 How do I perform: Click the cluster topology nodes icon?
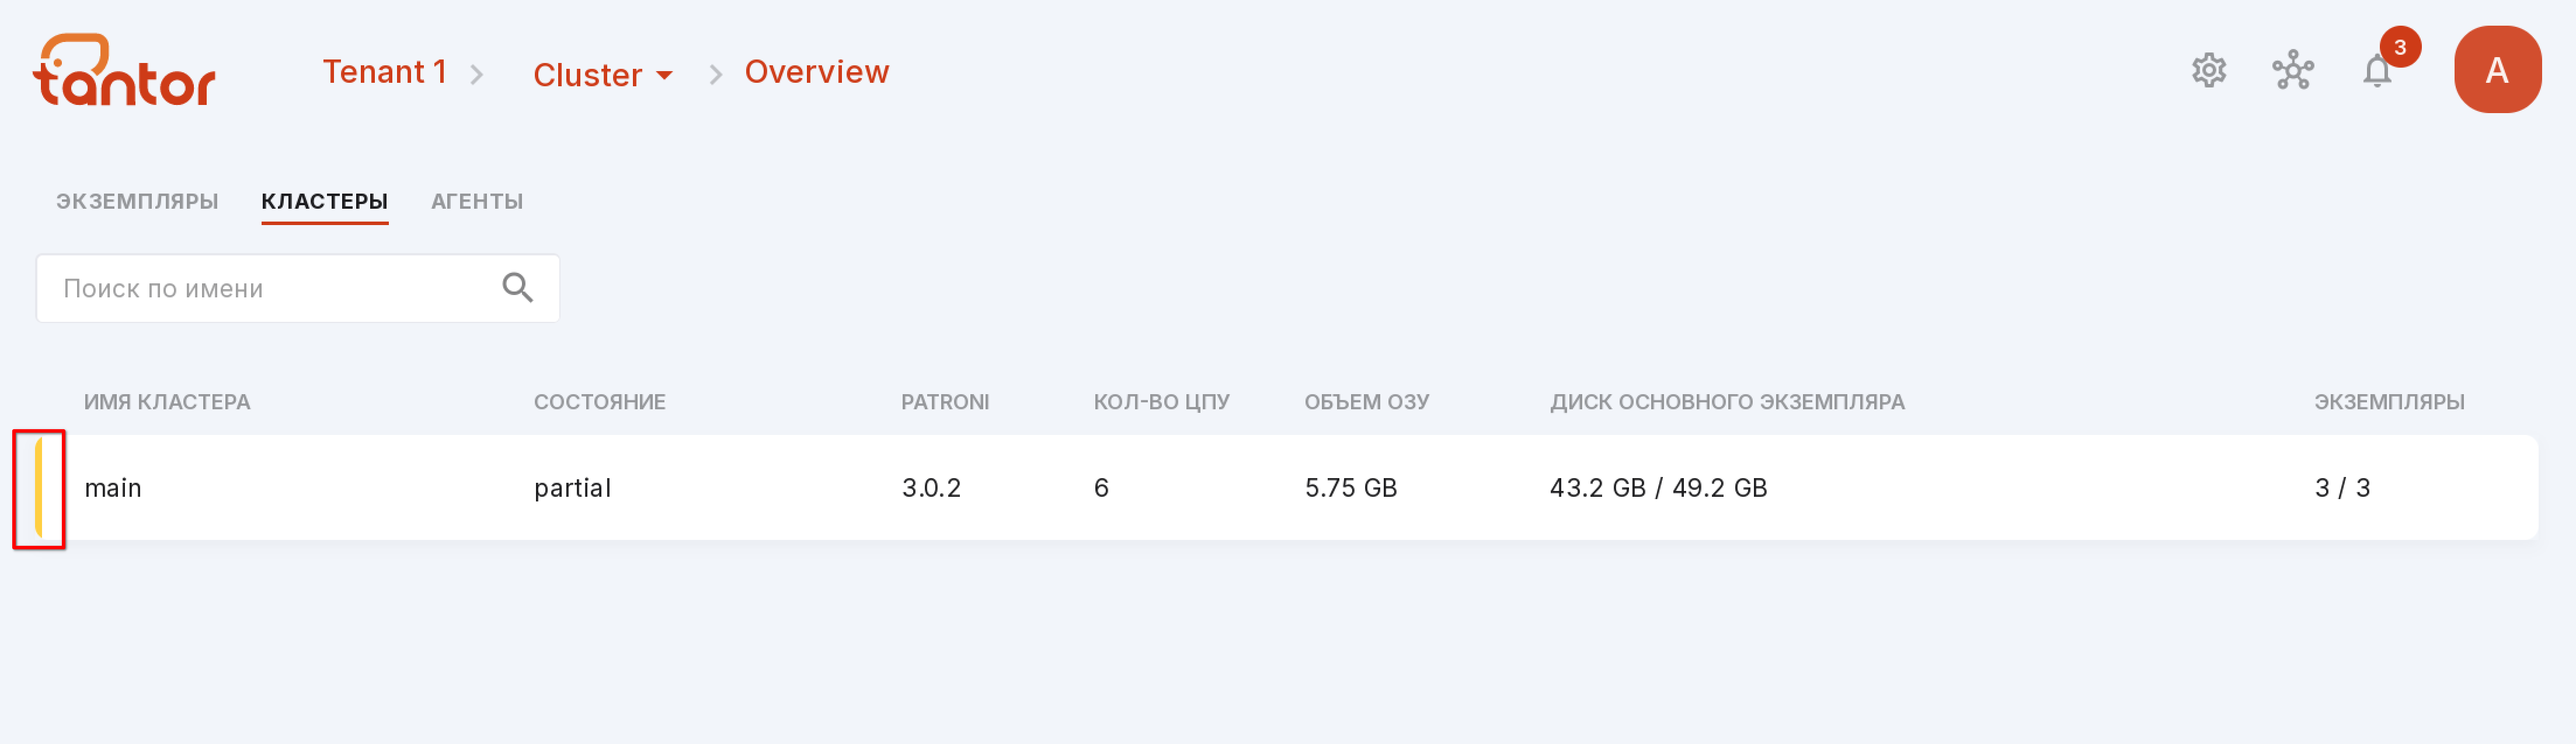pos(2292,71)
